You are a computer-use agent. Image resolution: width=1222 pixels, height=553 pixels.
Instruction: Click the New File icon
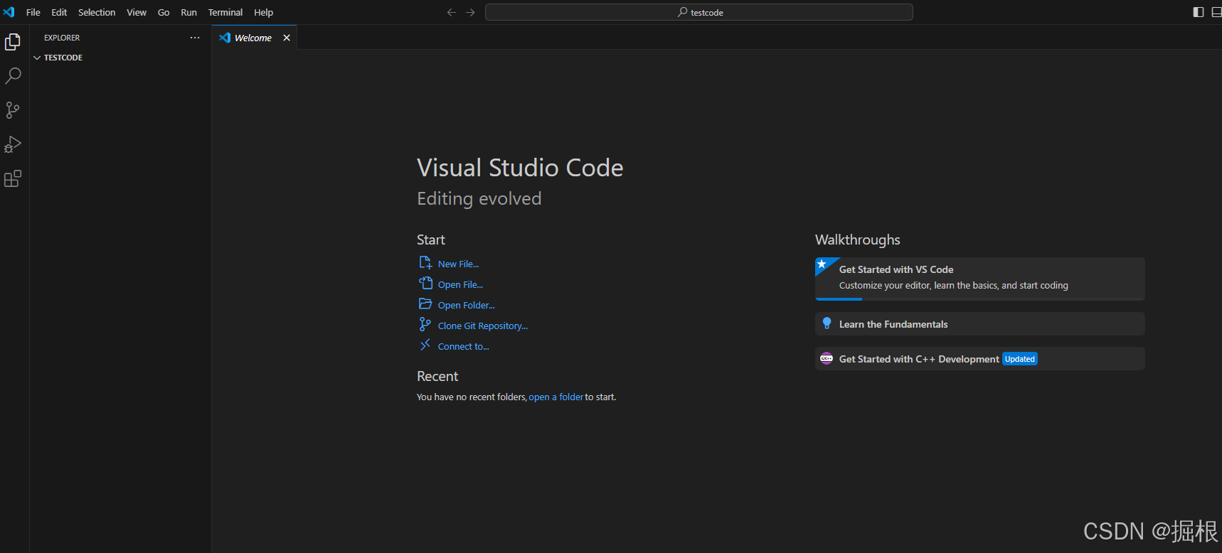425,263
